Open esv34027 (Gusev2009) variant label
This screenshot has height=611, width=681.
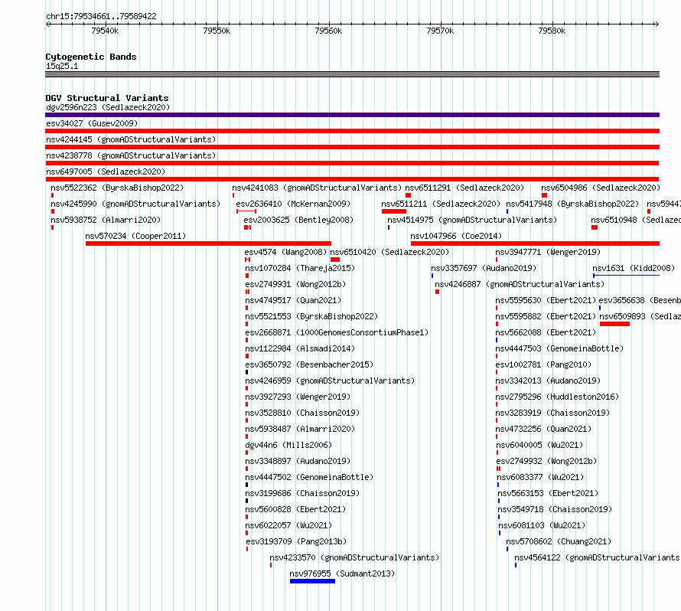pos(92,123)
